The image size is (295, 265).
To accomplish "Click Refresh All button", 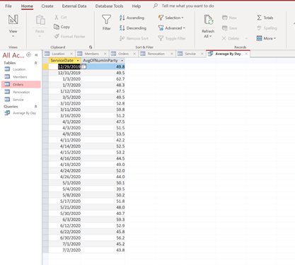I will (x=208, y=26).
